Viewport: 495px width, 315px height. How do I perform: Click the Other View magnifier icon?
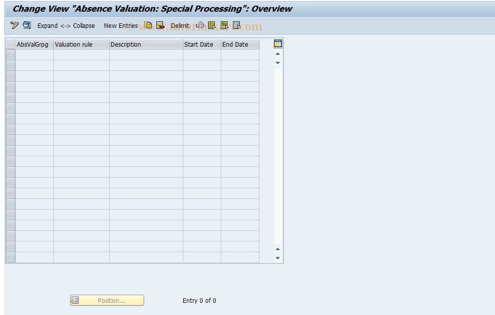tap(27, 25)
